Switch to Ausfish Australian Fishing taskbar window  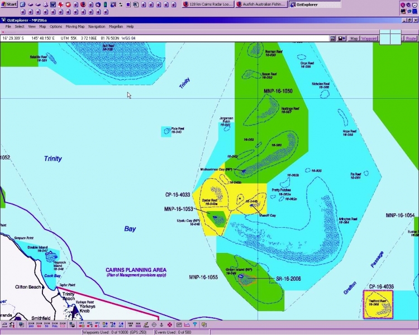tap(261, 4)
